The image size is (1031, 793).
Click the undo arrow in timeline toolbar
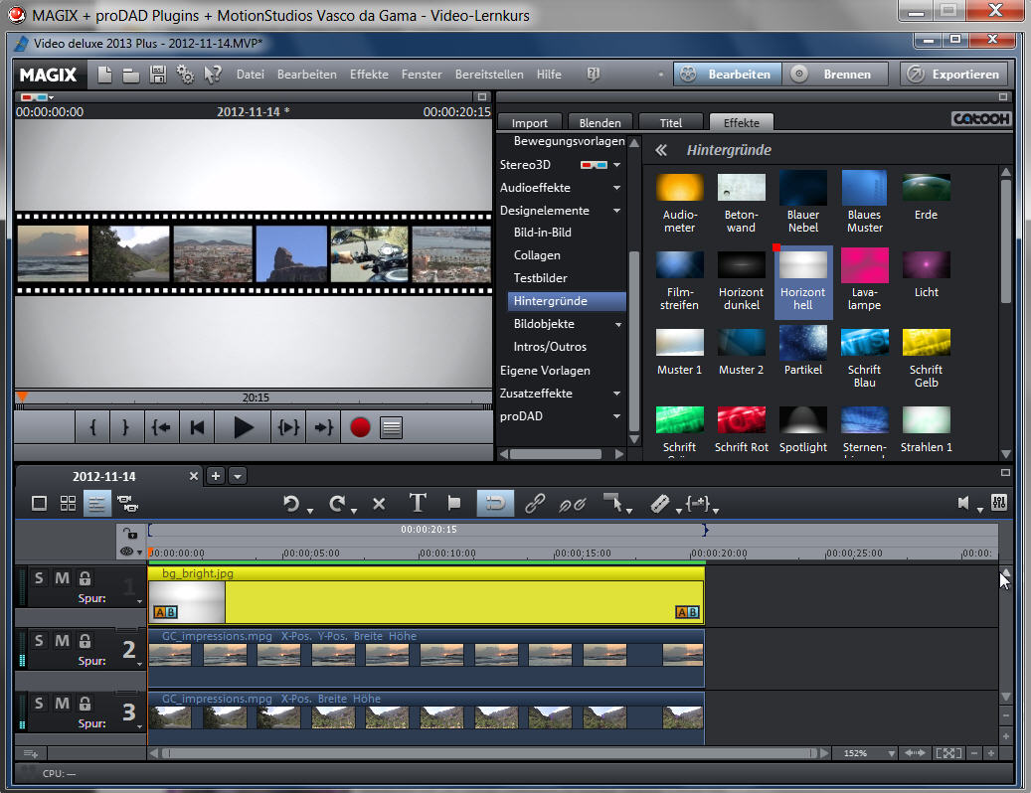(291, 504)
